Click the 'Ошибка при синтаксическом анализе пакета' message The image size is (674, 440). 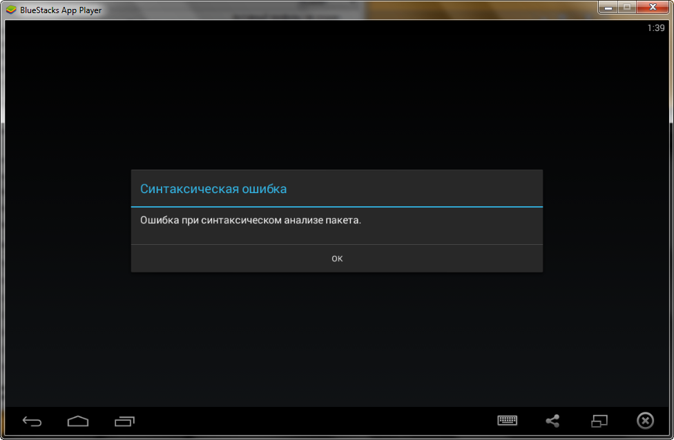(251, 221)
